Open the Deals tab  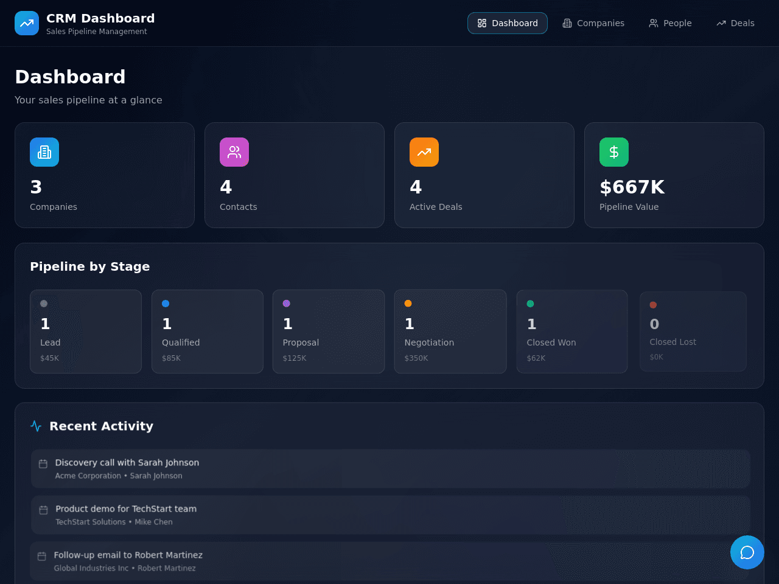735,23
